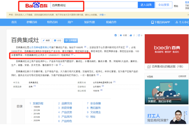
Task: Click the 编辑 pencil button
Action: click(x=46, y=41)
